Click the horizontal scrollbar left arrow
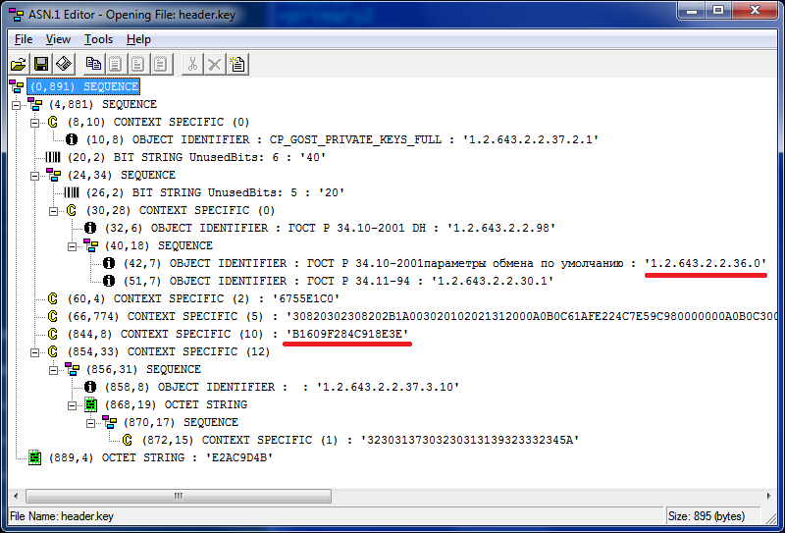This screenshot has height=533, width=785. tap(16, 496)
